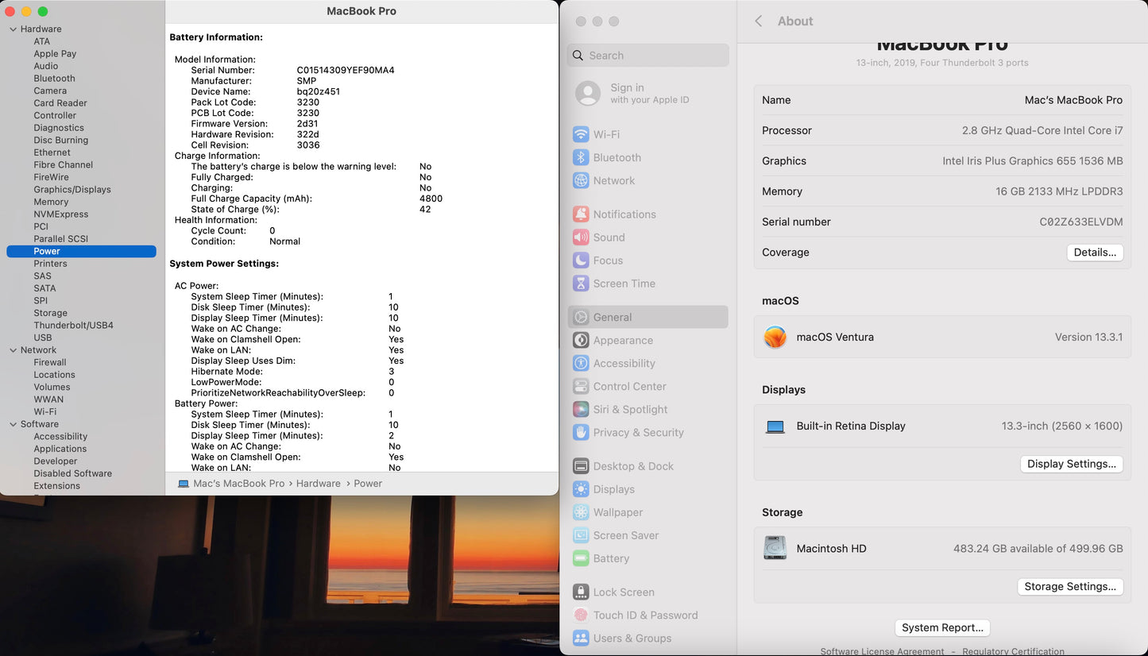Open the System Report button

tap(942, 627)
